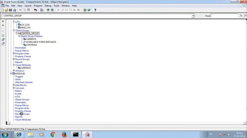Screen dimensions: 247x138
Task: Select the CONTROL1 child item
Action: [x=32, y=45]
